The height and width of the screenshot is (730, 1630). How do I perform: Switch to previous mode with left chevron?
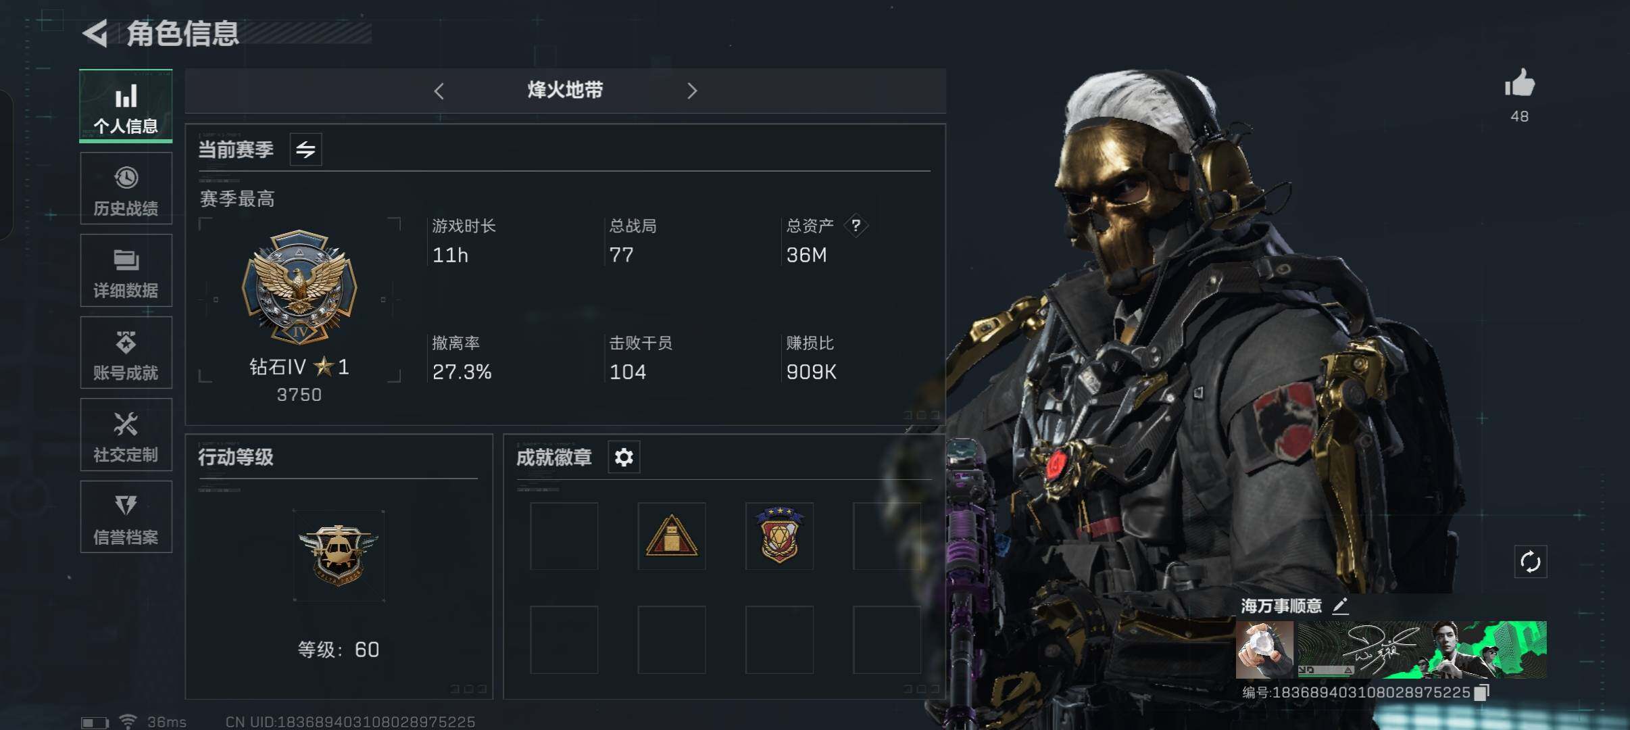439,91
